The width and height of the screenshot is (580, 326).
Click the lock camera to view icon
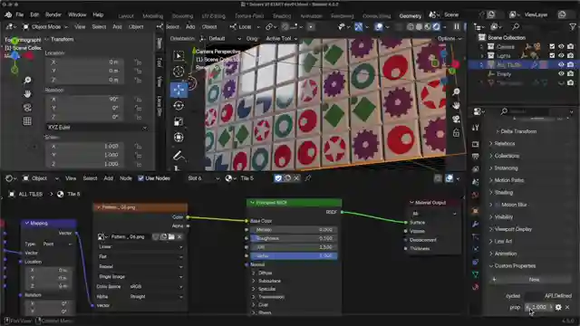click(x=456, y=133)
